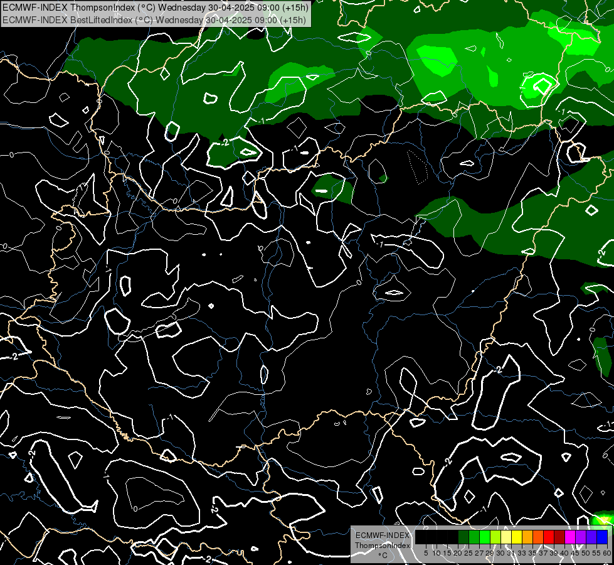Click the bright green legend swatch (27-29)

(x=485, y=537)
